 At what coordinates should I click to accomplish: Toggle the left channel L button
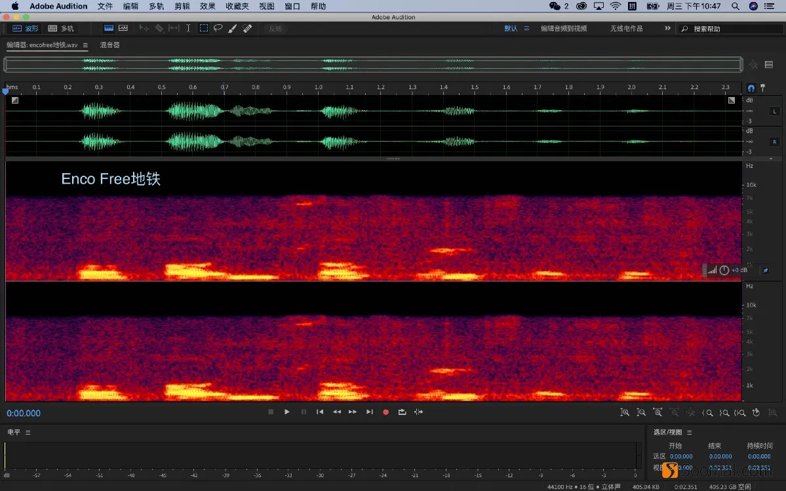pos(774,111)
